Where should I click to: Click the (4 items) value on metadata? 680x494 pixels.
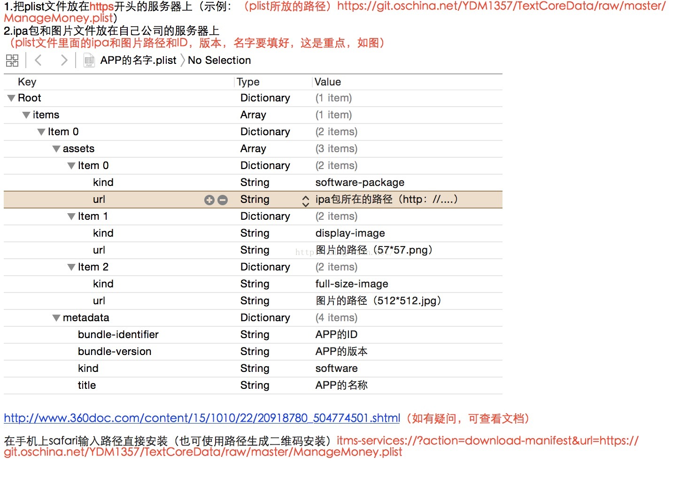coord(336,318)
